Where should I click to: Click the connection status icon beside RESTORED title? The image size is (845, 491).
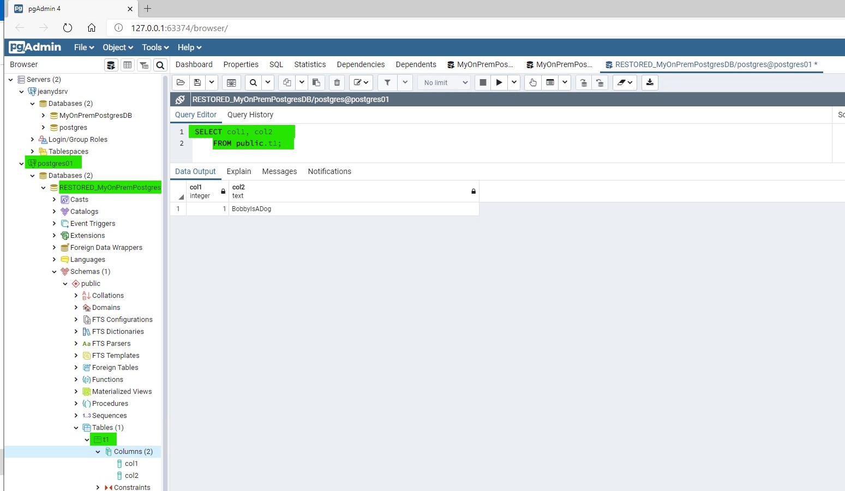(x=179, y=99)
